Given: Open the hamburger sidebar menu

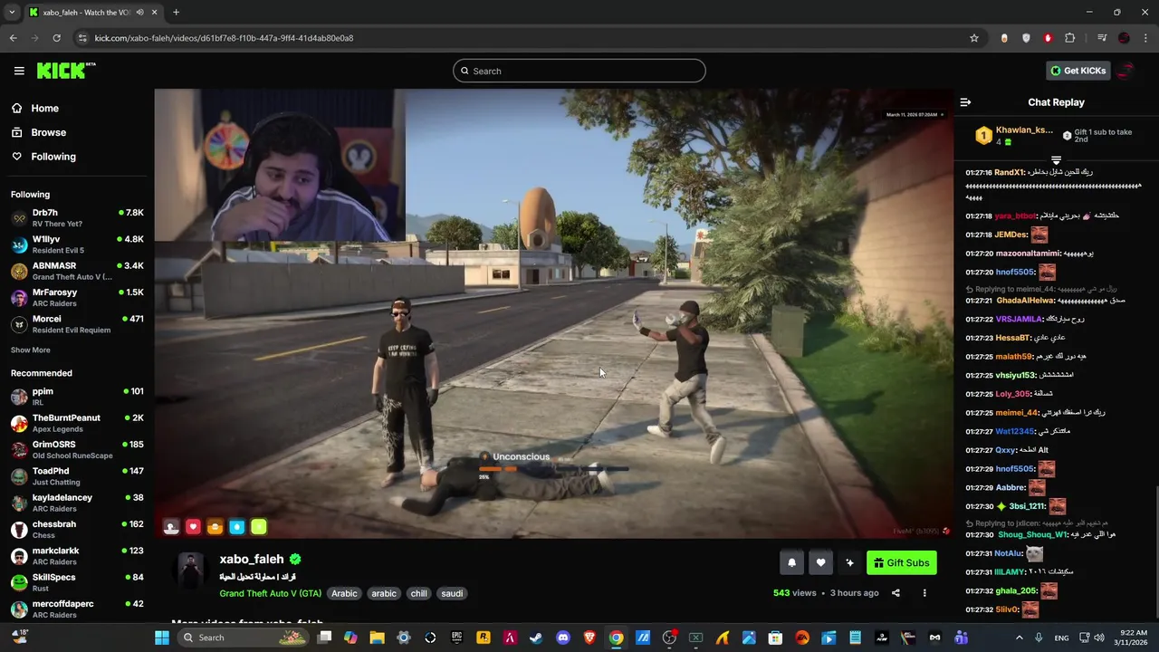Looking at the screenshot, I should pos(19,71).
